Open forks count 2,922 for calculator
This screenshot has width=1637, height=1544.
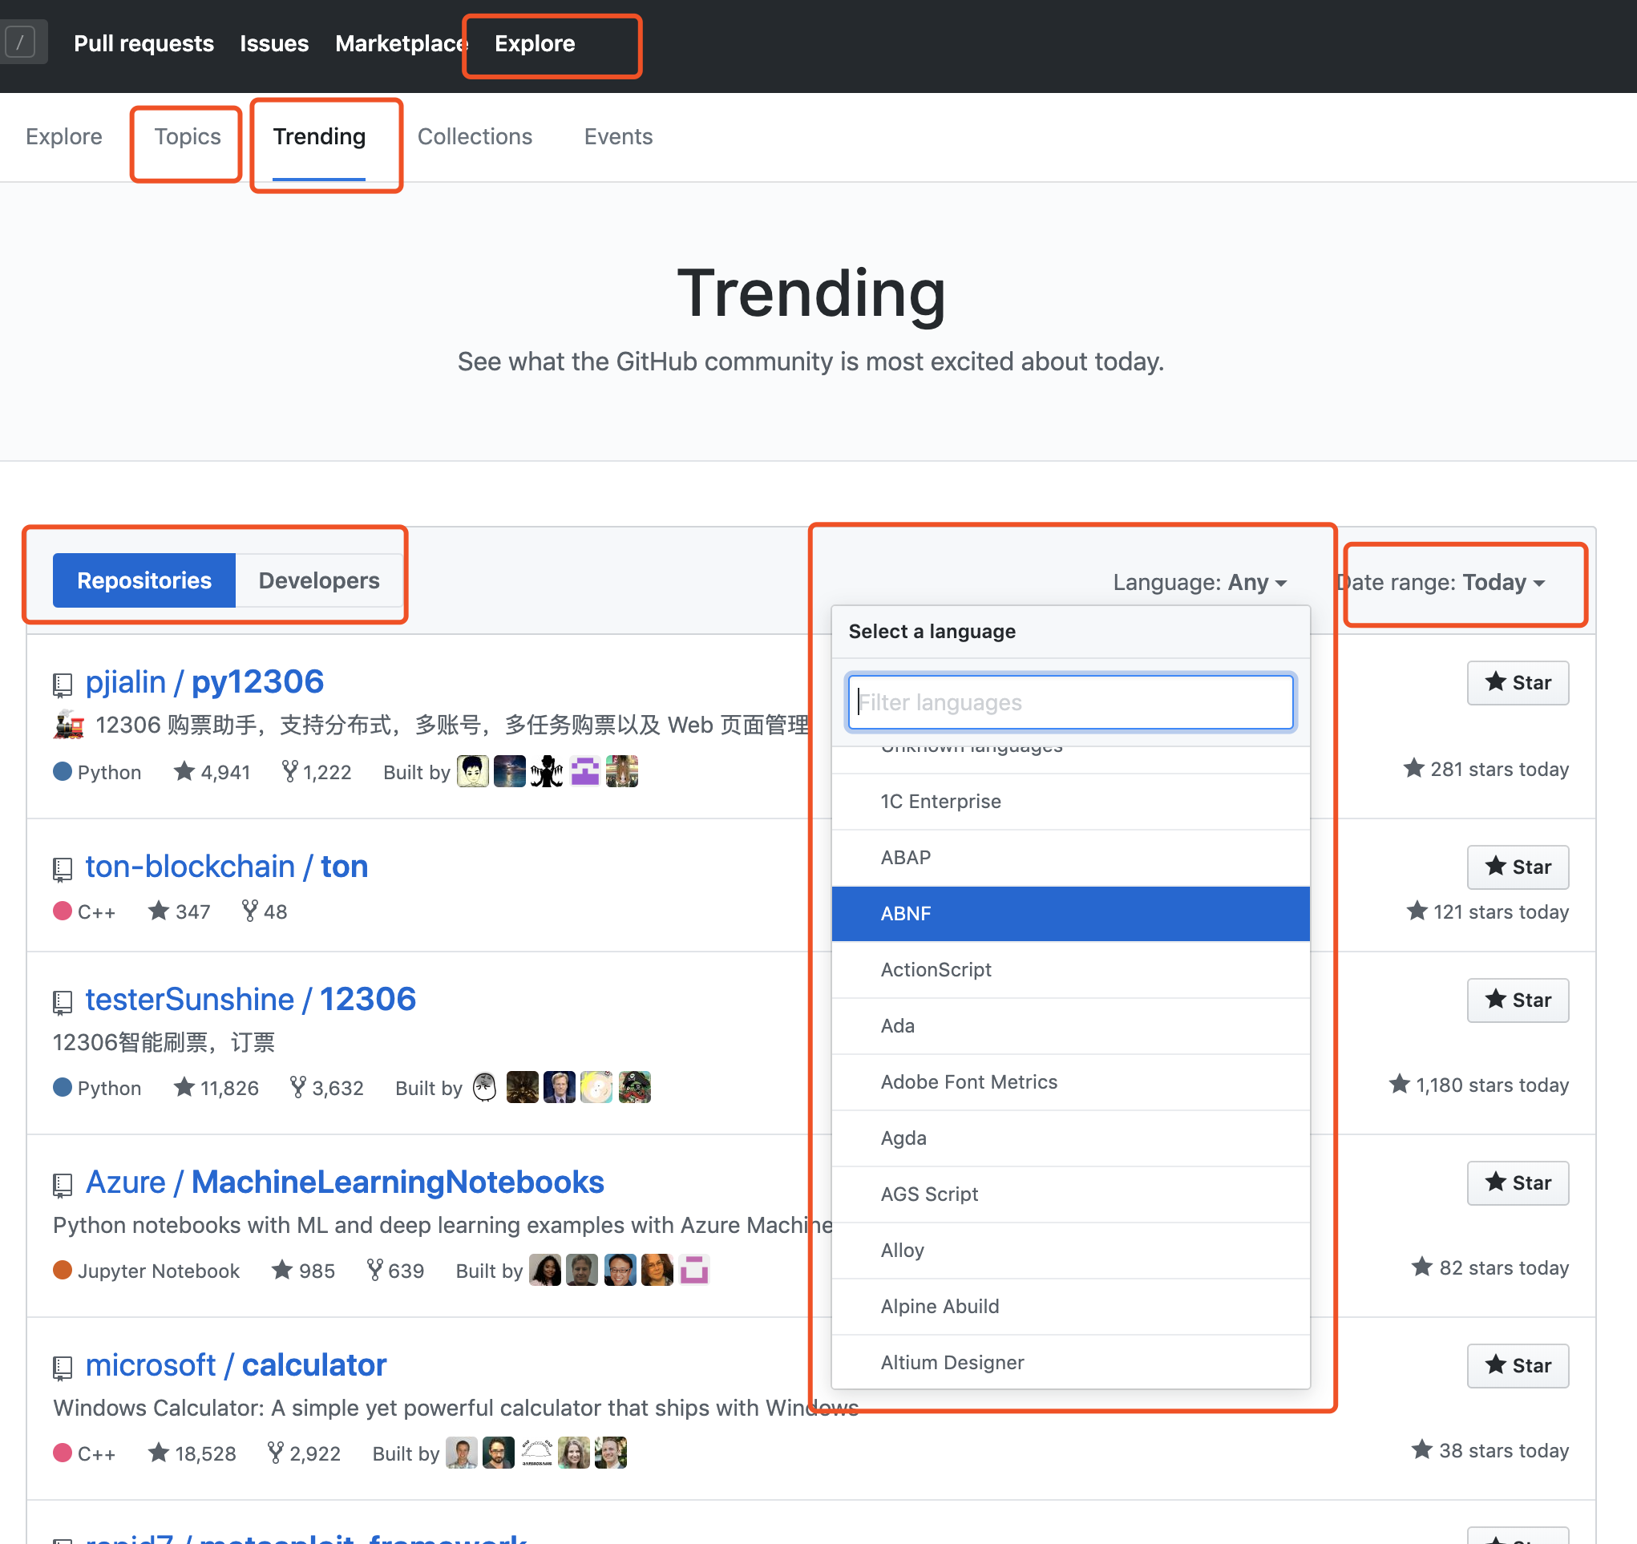click(304, 1453)
